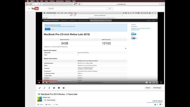This screenshot has height=107, width=190.
Task: Reload the page in Safari
Action: coord(159,4)
